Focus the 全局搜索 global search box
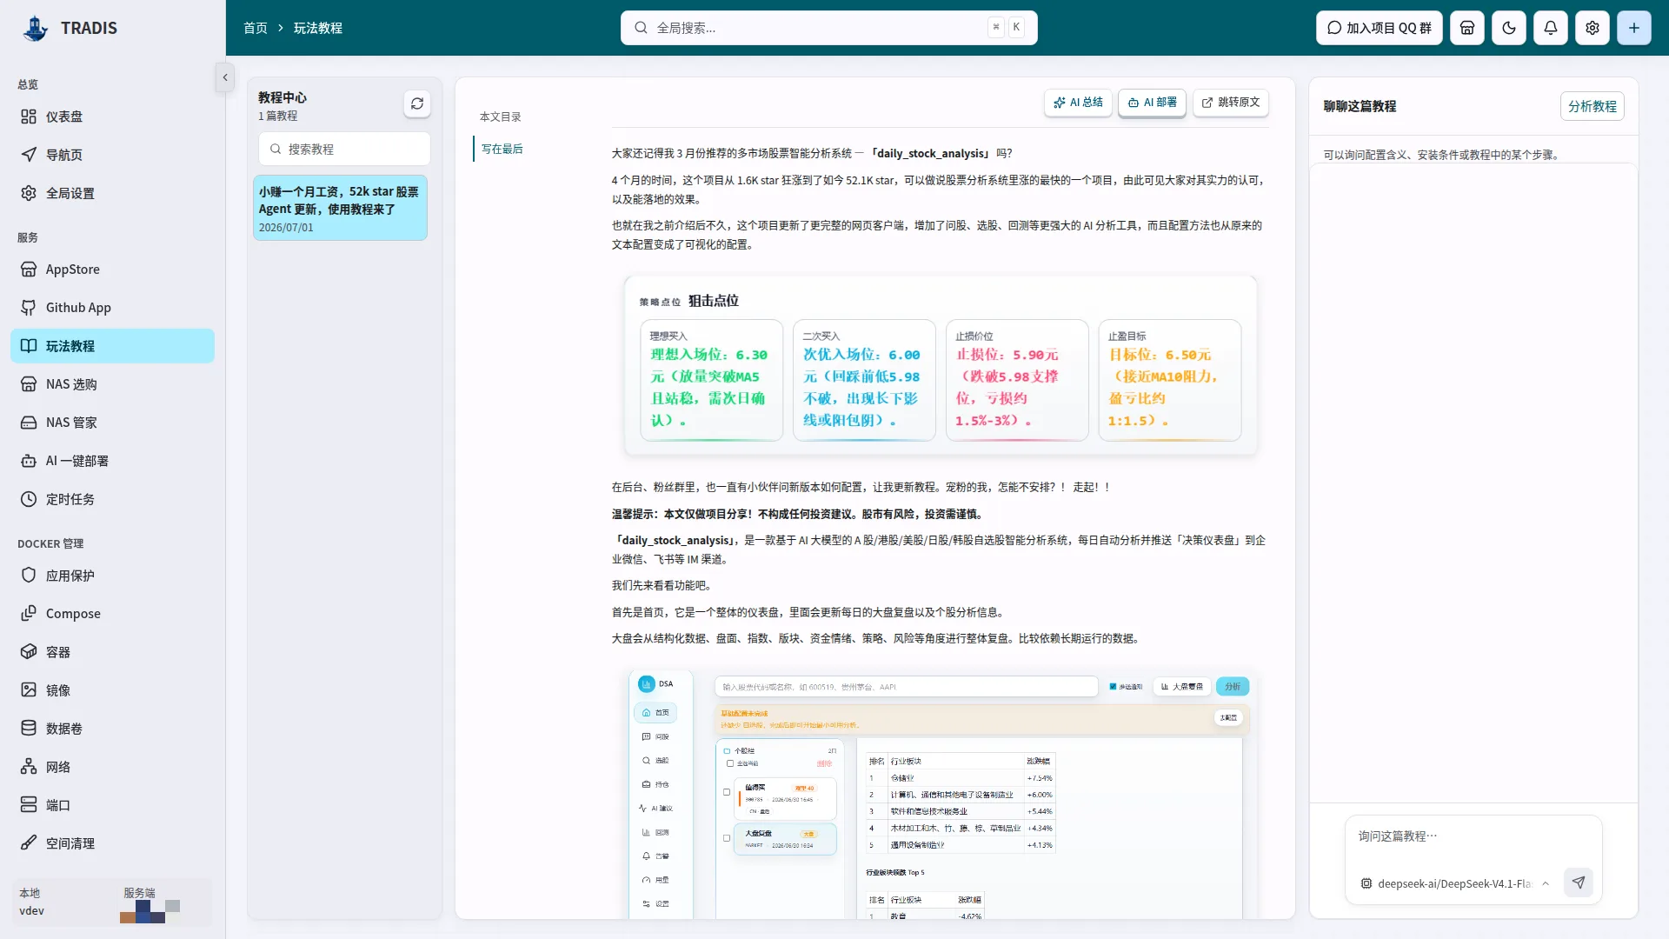Image resolution: width=1669 pixels, height=939 pixels. tap(829, 28)
